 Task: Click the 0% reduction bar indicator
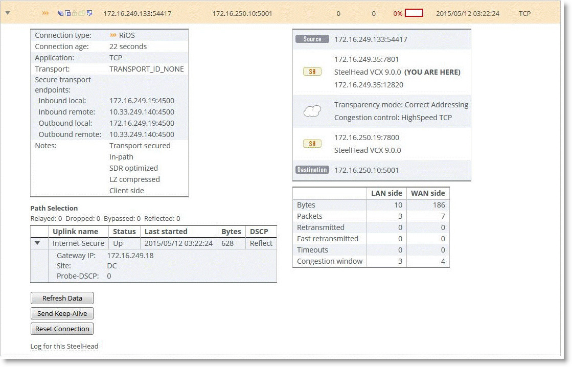(414, 13)
